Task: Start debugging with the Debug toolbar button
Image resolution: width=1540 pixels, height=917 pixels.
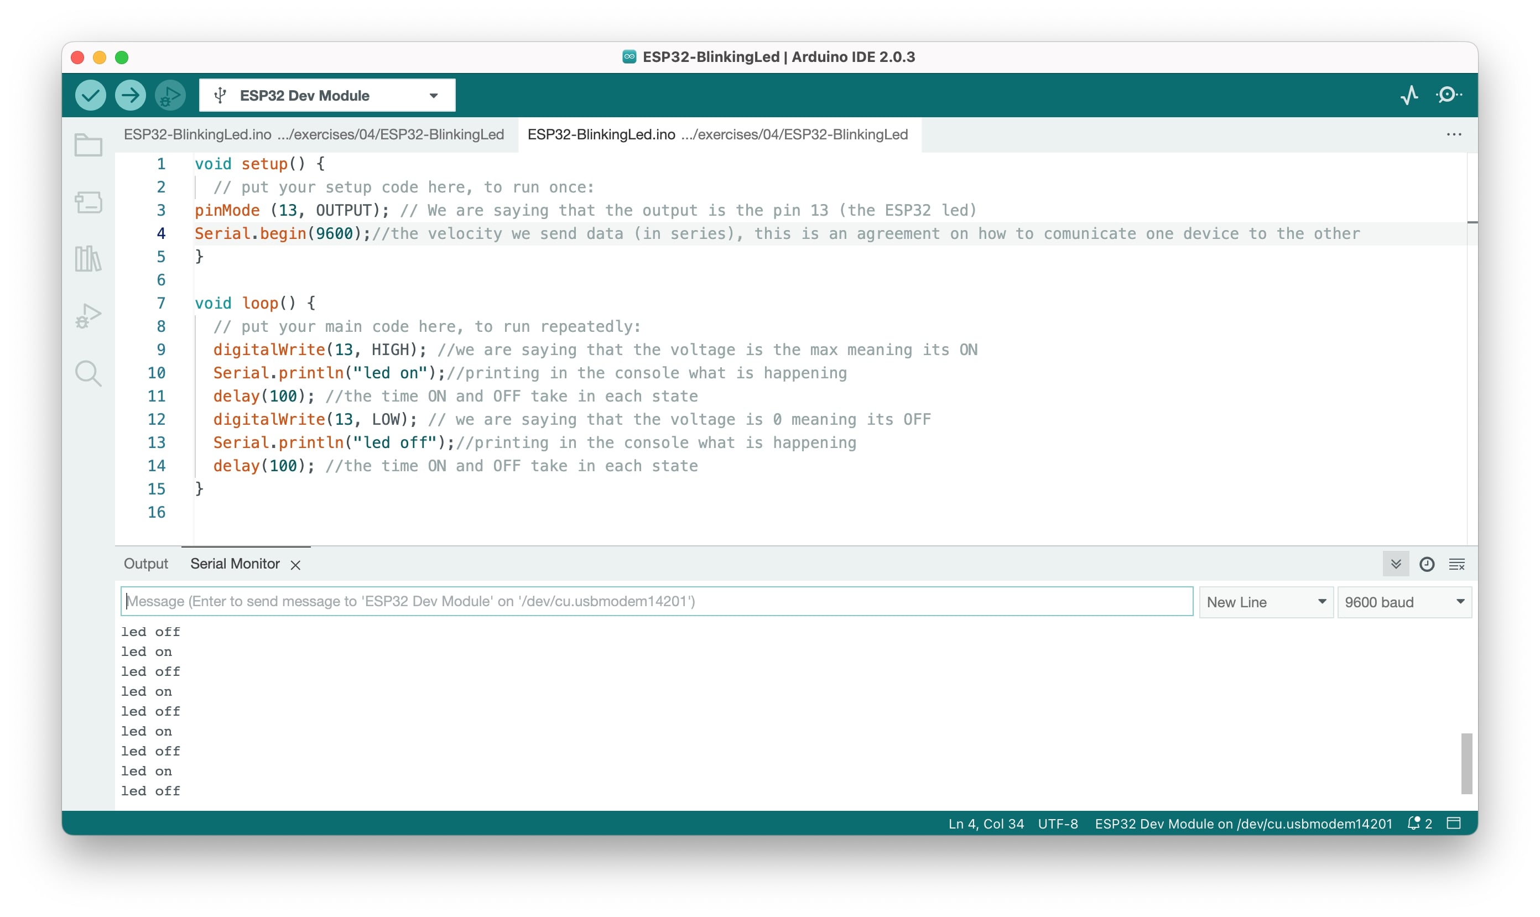Action: coord(170,95)
